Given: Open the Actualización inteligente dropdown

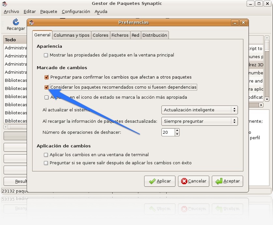Looking at the screenshot, I should tap(199, 110).
